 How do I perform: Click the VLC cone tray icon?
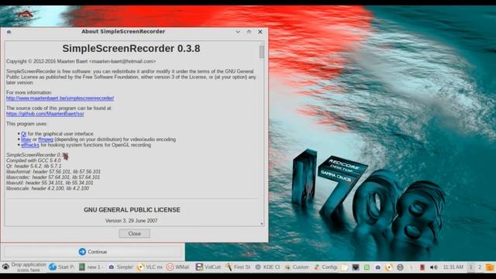(389, 267)
